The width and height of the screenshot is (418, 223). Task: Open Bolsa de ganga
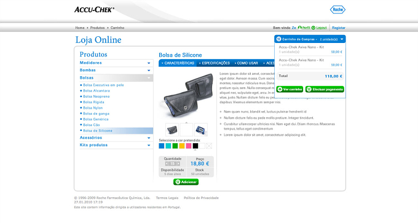(x=96, y=114)
